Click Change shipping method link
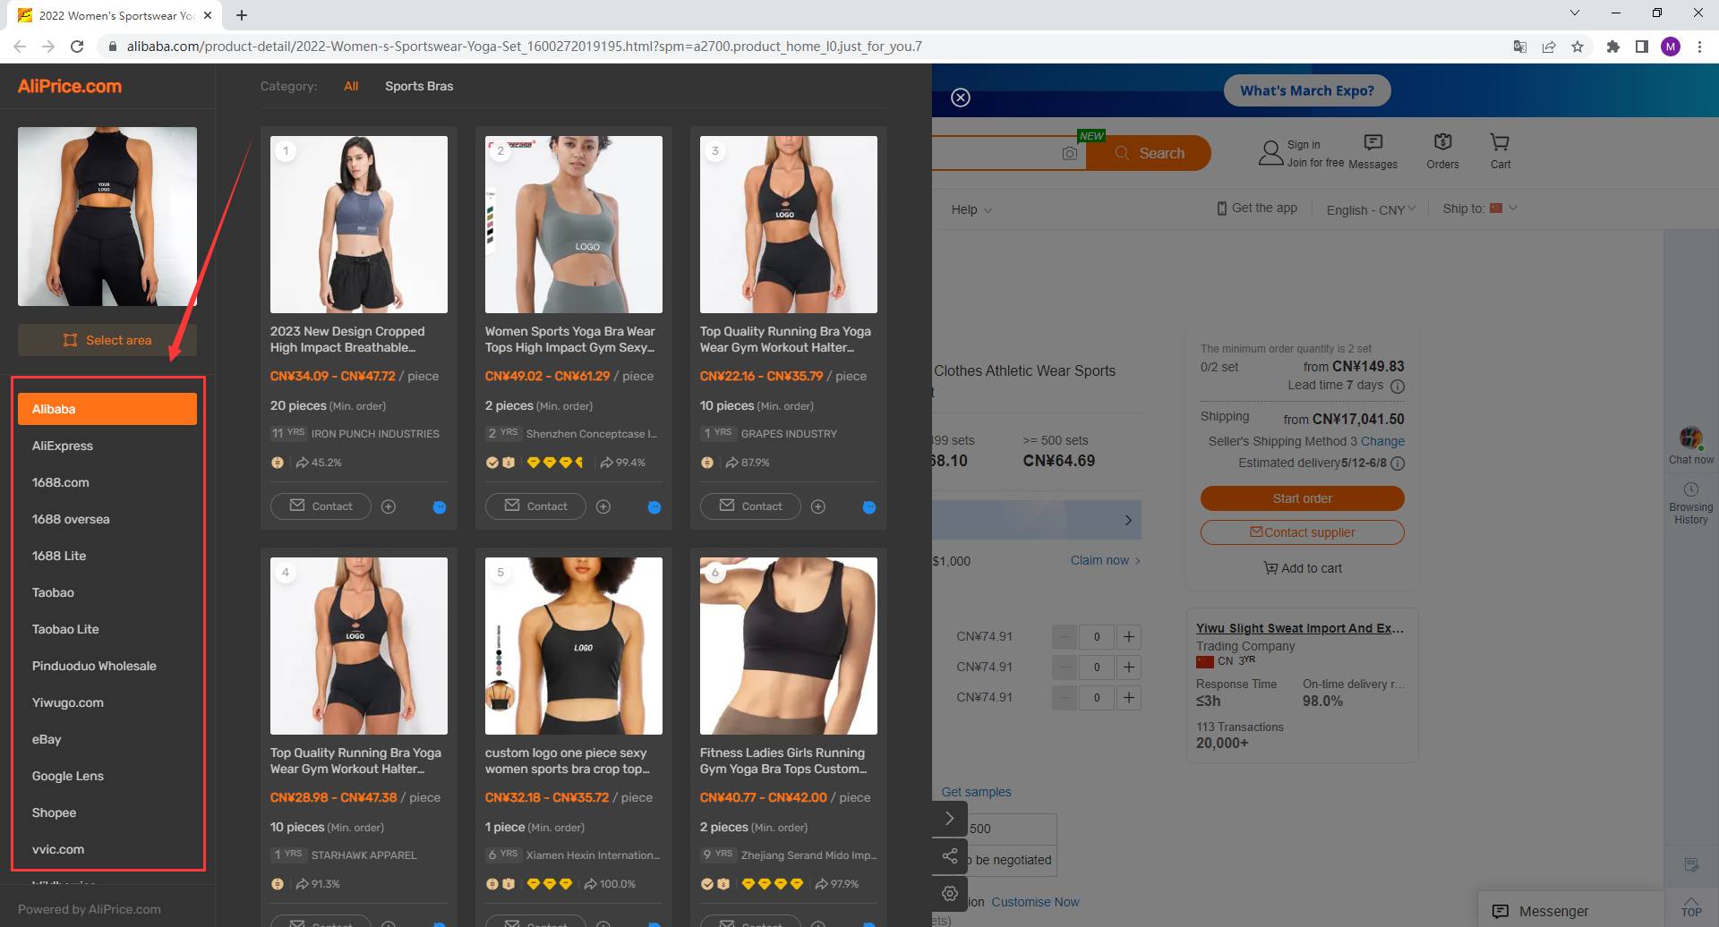The image size is (1719, 927). pos(1382,441)
